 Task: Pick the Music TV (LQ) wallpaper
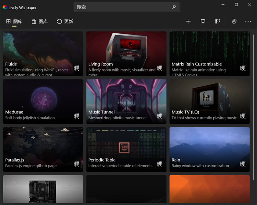click(209, 98)
